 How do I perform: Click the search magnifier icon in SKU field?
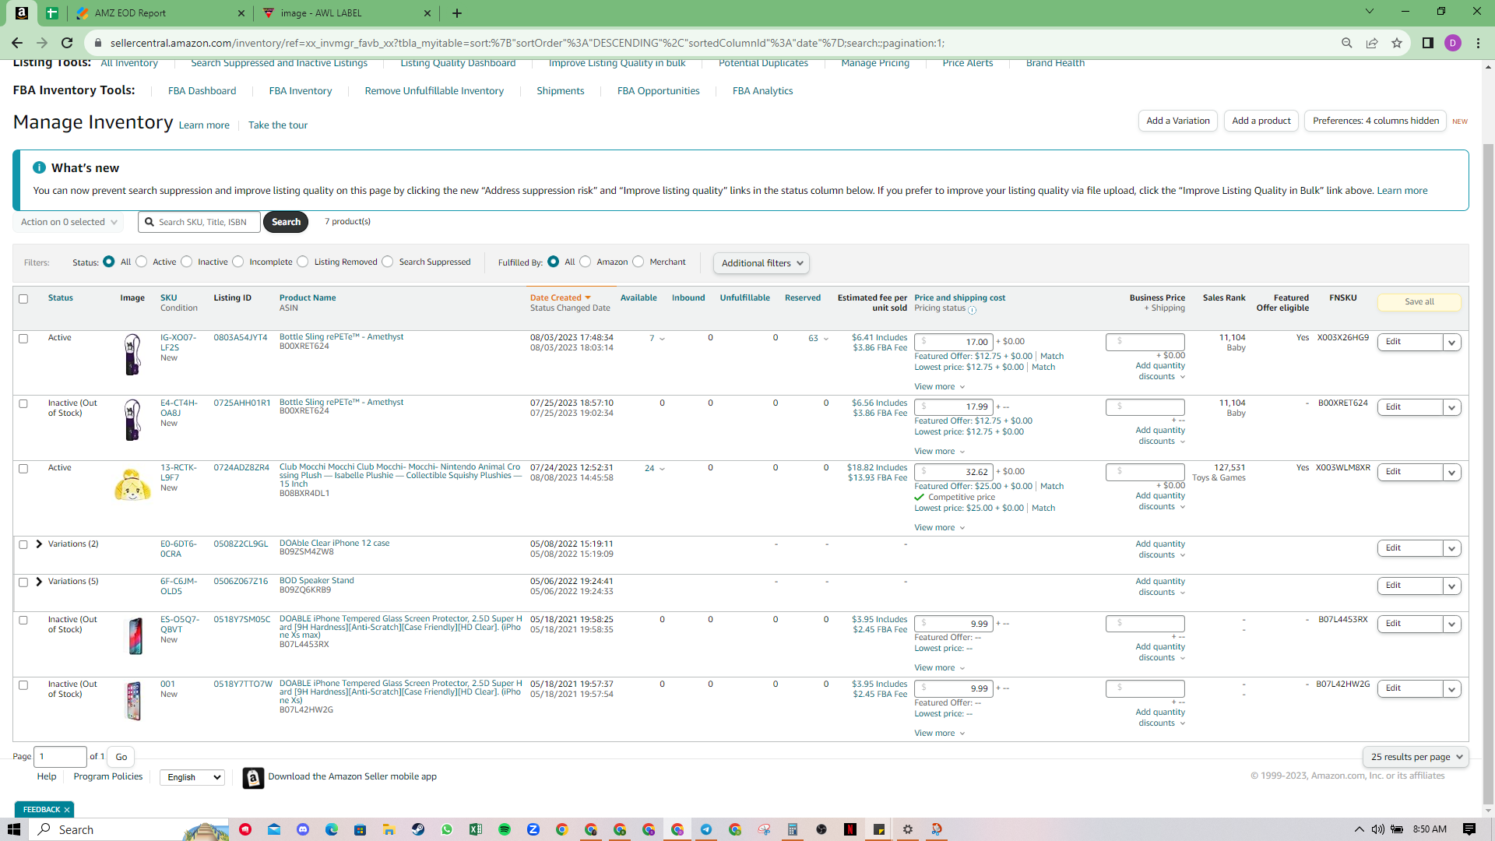pyautogui.click(x=149, y=222)
